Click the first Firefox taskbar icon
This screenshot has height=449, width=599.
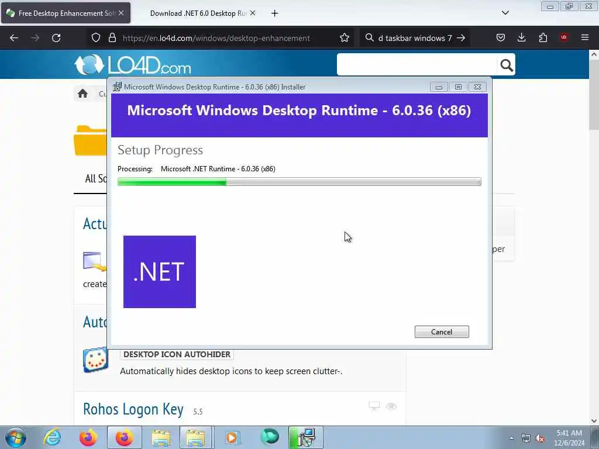pyautogui.click(x=88, y=437)
